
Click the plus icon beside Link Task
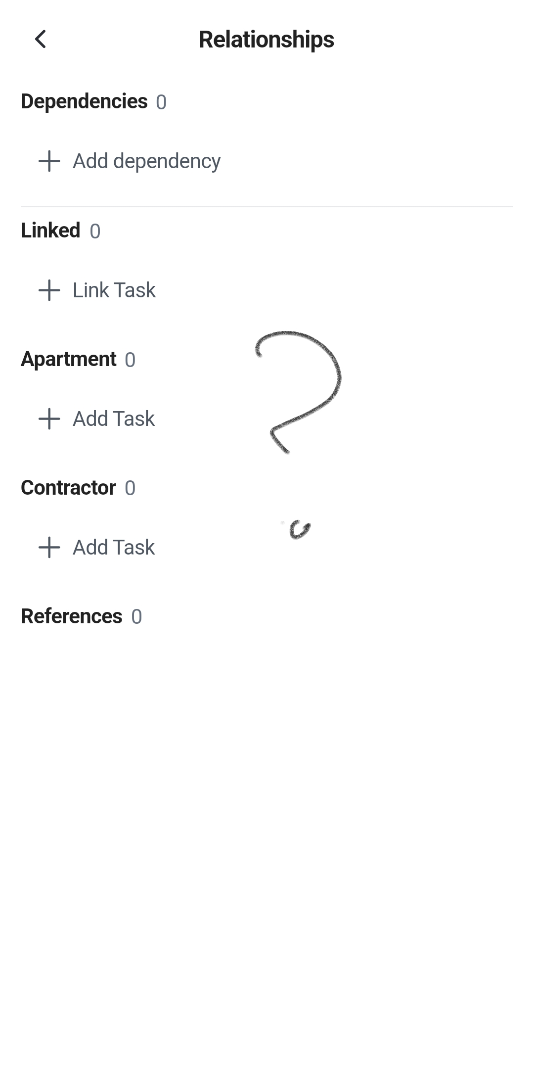click(x=49, y=290)
